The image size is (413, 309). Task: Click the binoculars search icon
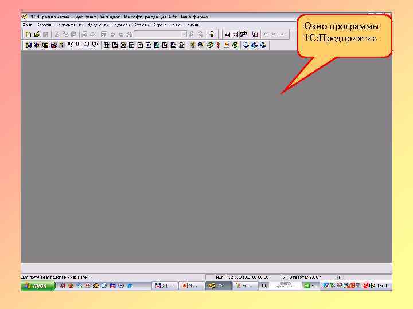click(x=129, y=34)
